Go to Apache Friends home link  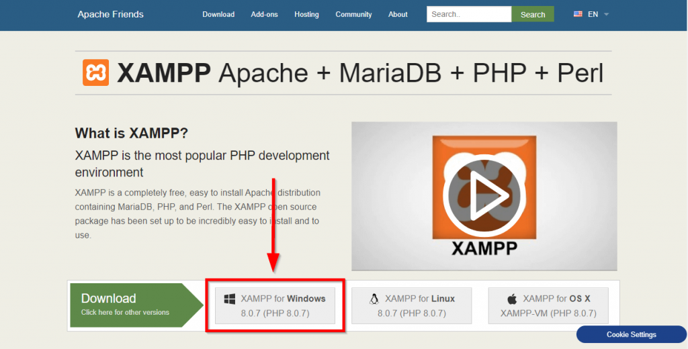click(111, 15)
